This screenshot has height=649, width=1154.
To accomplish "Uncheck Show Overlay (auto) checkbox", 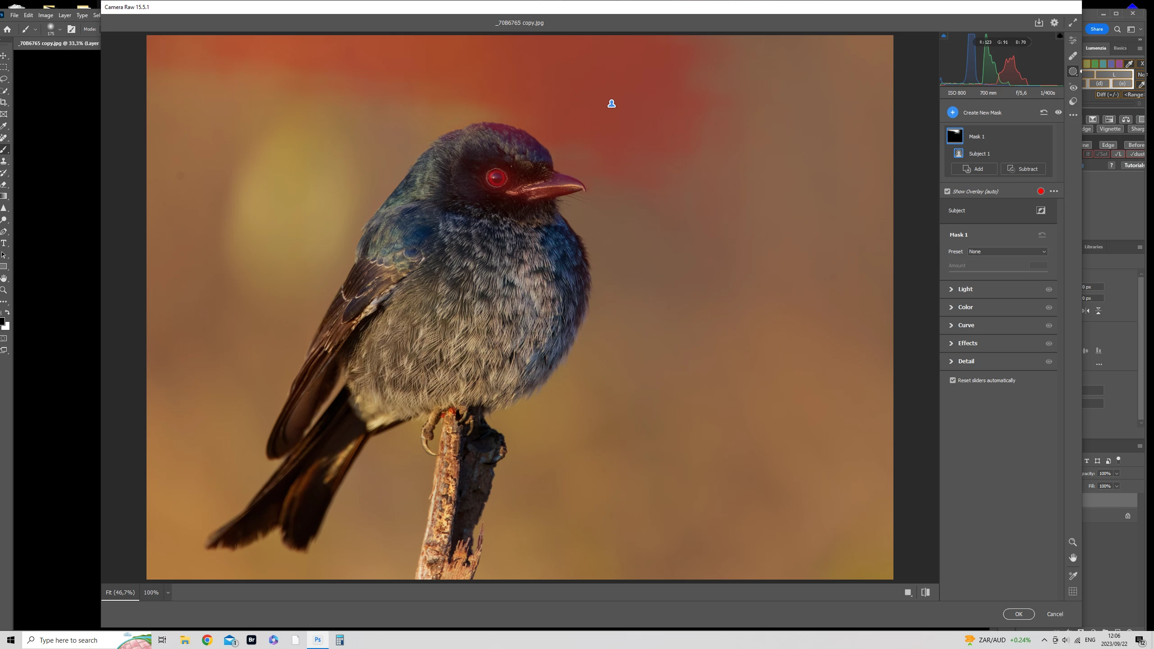I will pyautogui.click(x=947, y=192).
